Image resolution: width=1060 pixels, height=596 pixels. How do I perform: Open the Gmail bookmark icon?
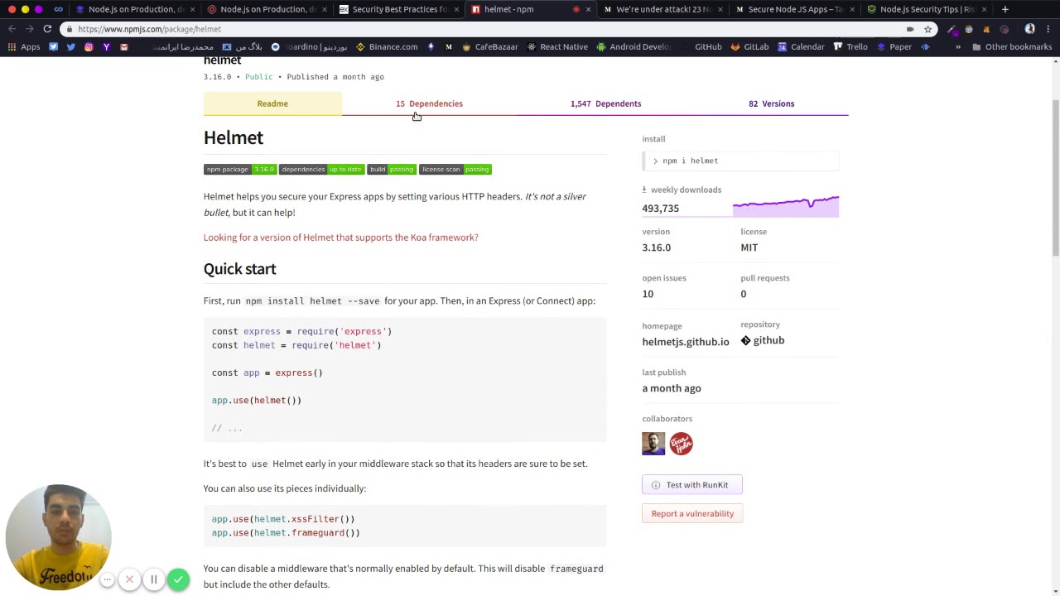[x=124, y=47]
